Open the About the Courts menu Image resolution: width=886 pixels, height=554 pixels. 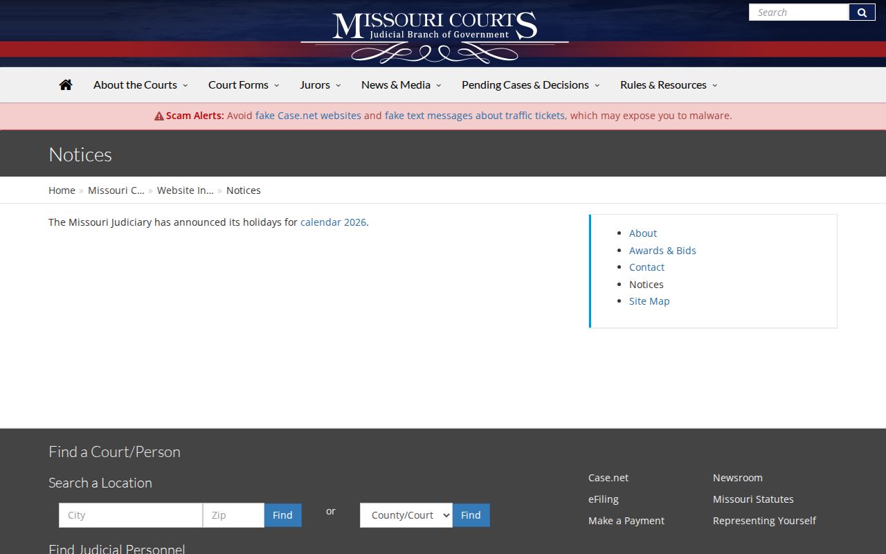click(x=141, y=84)
